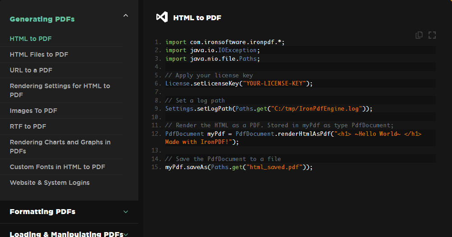Open HTML Files to PDF example
This screenshot has width=452, height=237.
click(x=39, y=54)
